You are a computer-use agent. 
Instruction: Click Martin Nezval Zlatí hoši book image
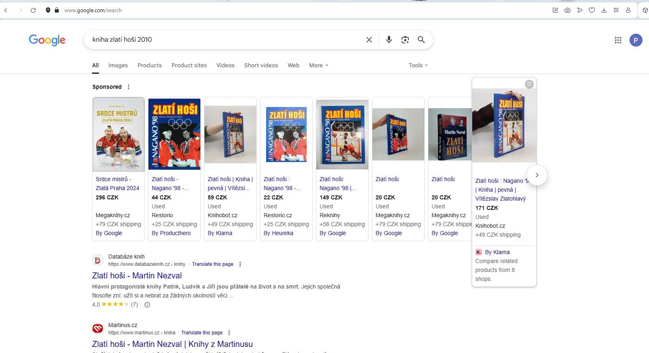450,134
